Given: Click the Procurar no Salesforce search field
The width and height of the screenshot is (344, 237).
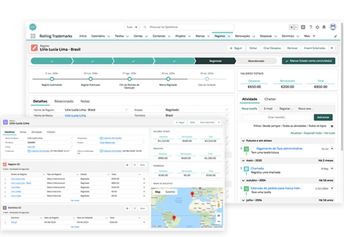Looking at the screenshot, I should click(187, 27).
